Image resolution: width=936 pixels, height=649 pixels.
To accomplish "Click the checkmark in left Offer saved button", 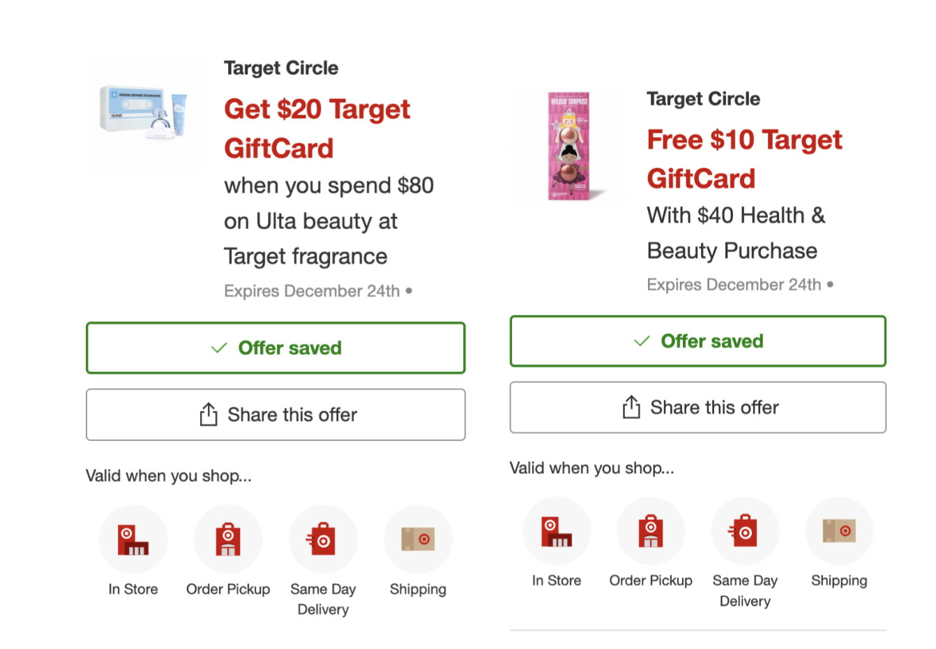I will (x=219, y=348).
